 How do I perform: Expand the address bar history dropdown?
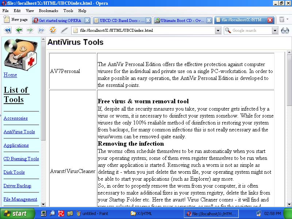click(218, 31)
